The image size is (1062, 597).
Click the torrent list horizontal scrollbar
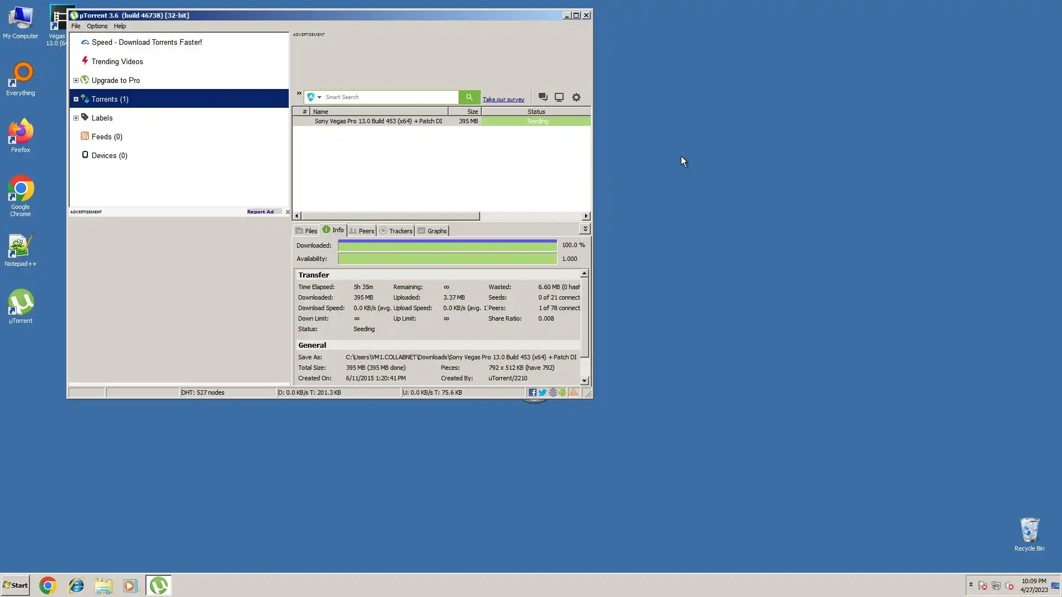point(390,216)
